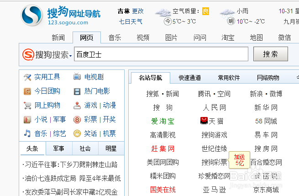Click into the search box containing 百度卫士
The width and height of the screenshot is (299, 196).
[161, 54]
